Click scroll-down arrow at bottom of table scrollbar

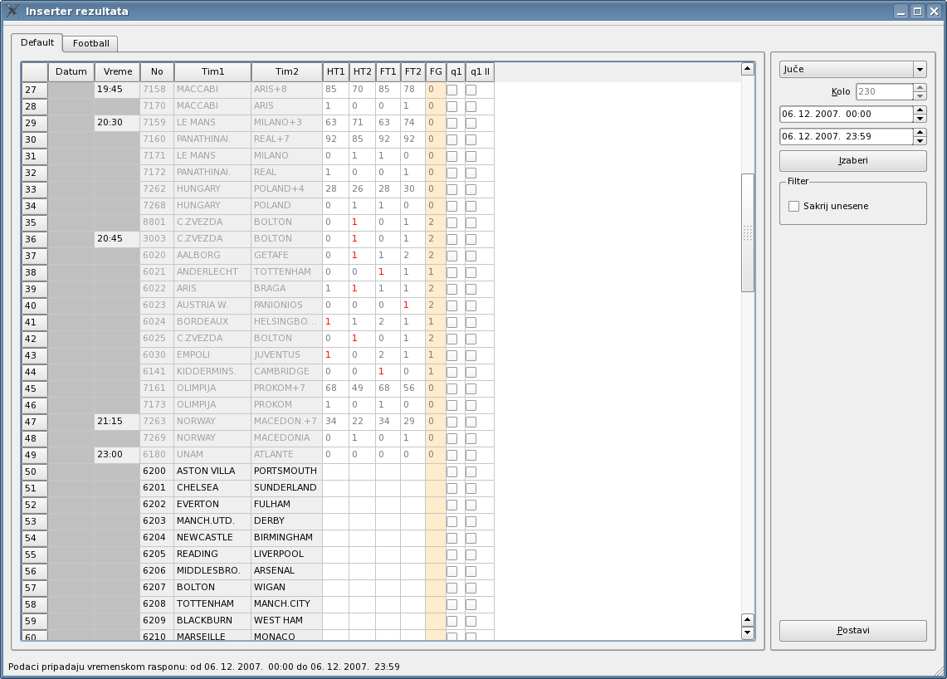(x=747, y=633)
